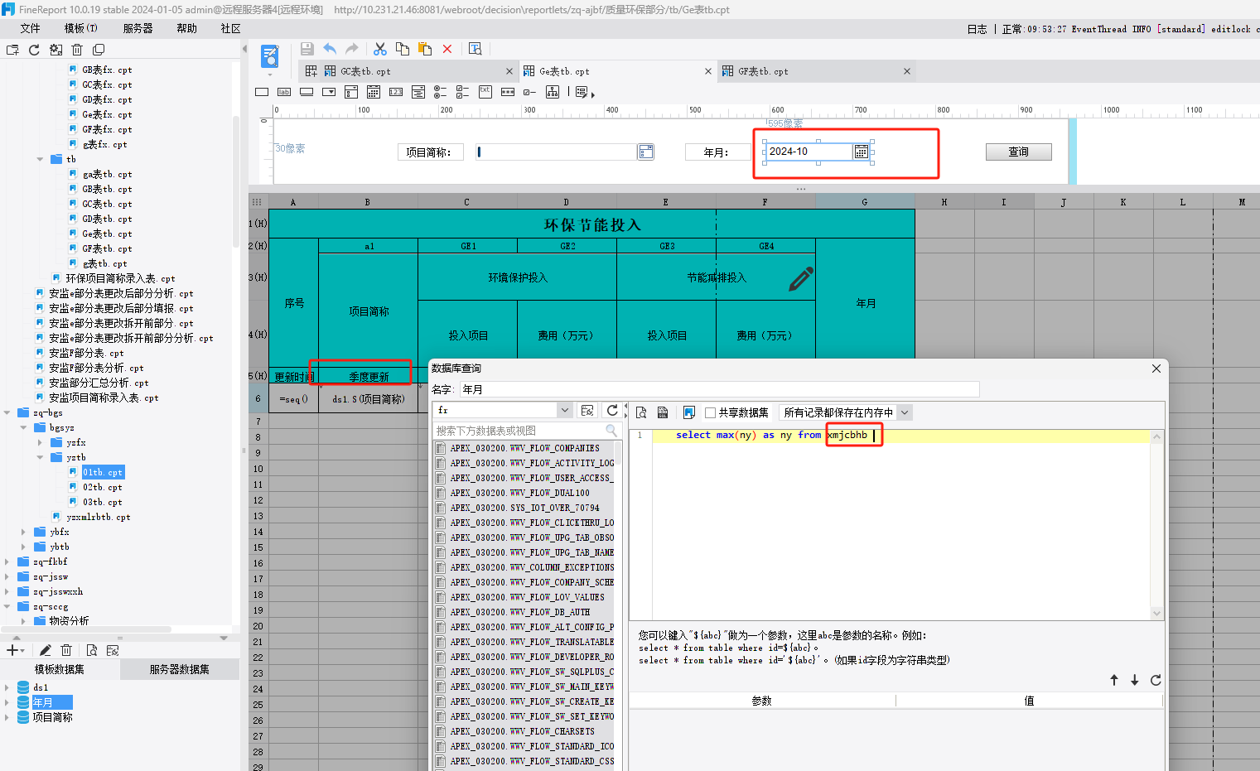1260x771 pixels.
Task: Copy selection using the copy icon
Action: tap(403, 49)
